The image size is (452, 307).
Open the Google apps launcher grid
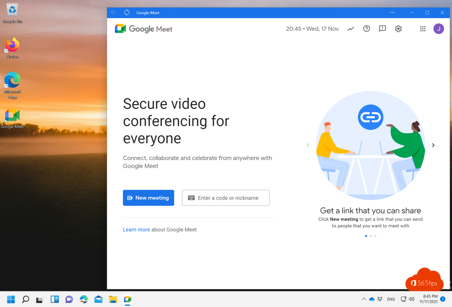pyautogui.click(x=423, y=29)
